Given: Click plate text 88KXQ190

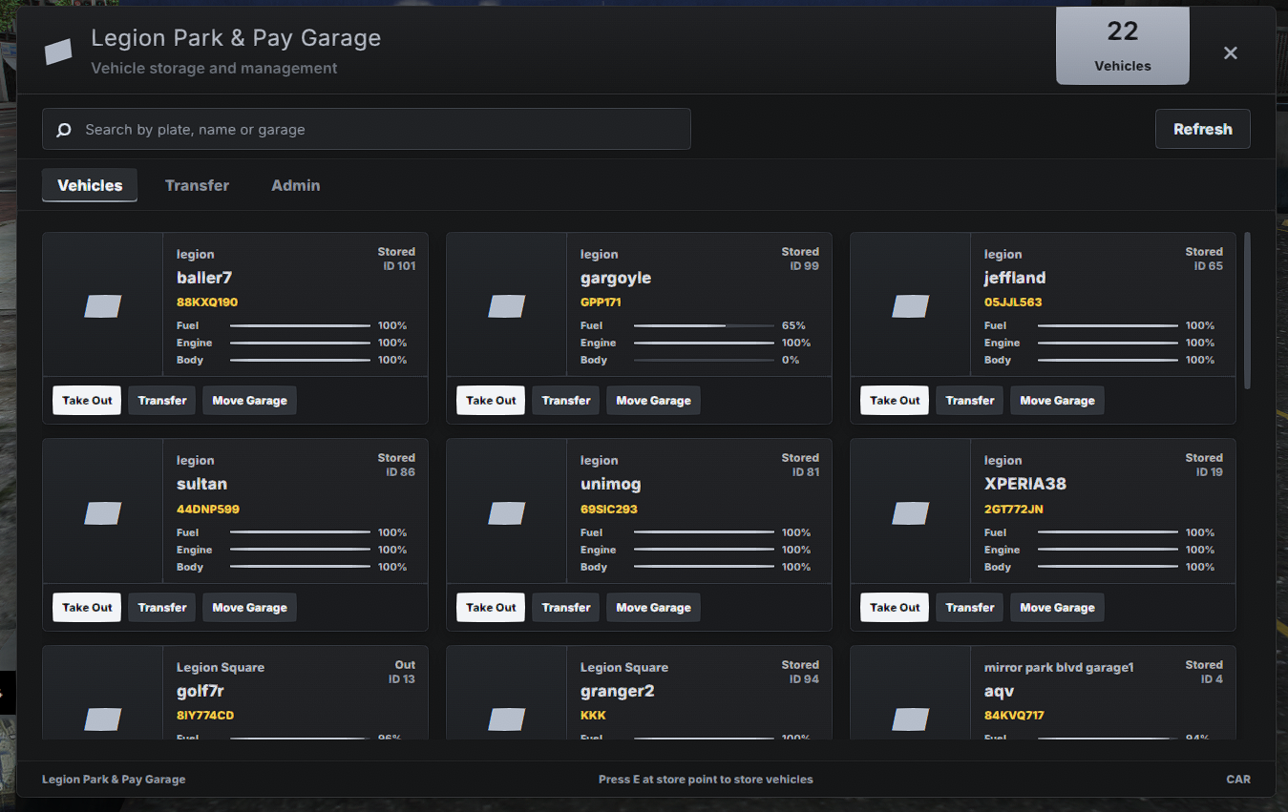Looking at the screenshot, I should pos(207,302).
